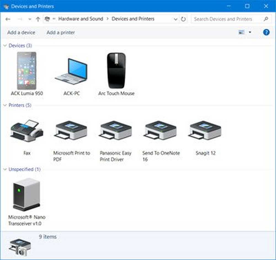Viewport: 276px width, 260px height.
Task: Collapse the Unspecified (1) group
Action: tap(5, 169)
